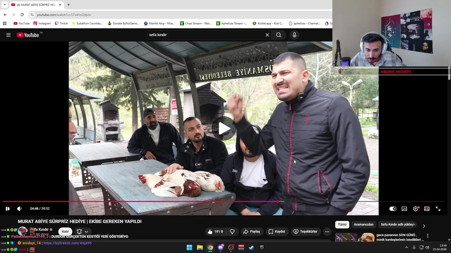The image size is (451, 253).
Task: Open Epic Games Launcher from the taskbar
Action: tap(262, 247)
